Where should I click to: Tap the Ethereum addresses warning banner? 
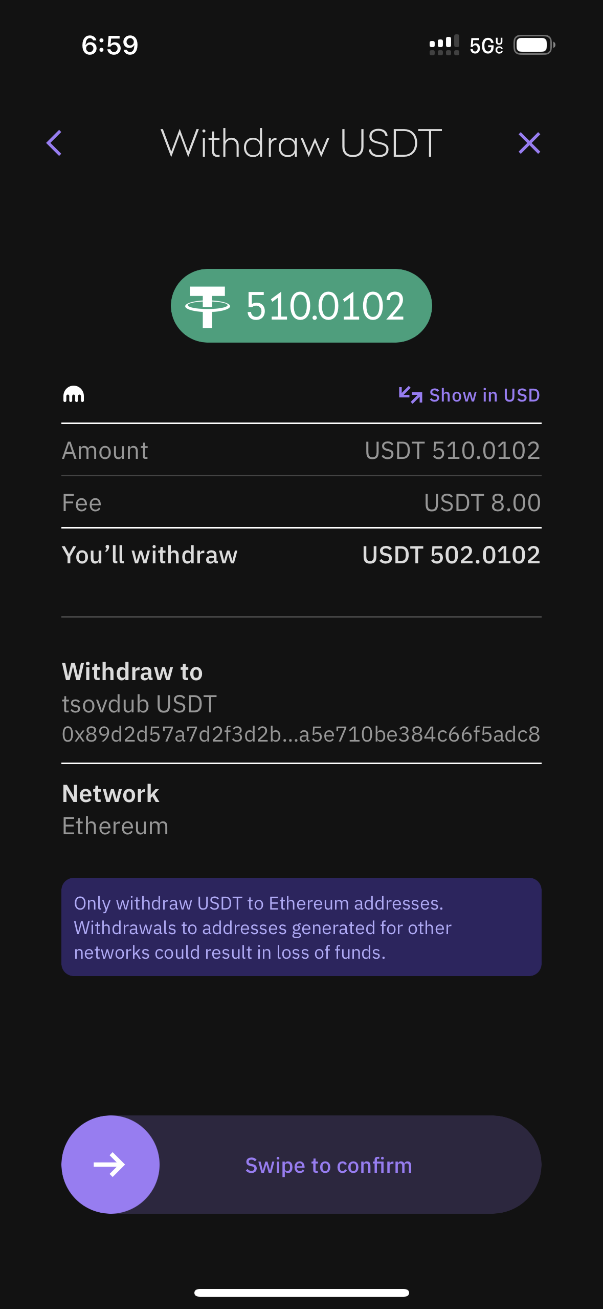coord(301,927)
